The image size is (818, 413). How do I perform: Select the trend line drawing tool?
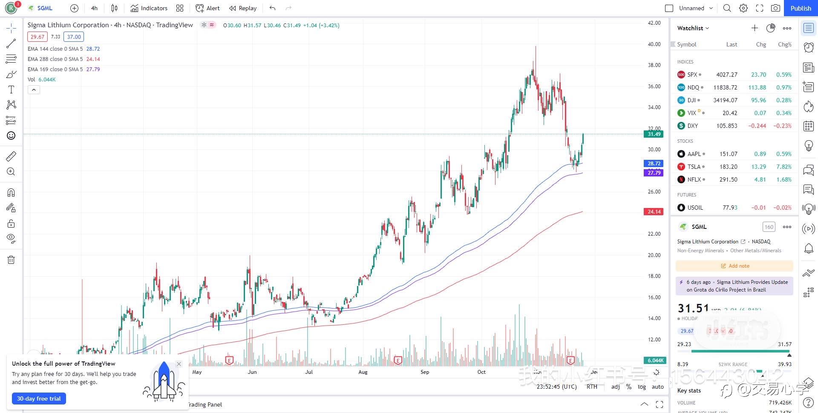click(11, 43)
